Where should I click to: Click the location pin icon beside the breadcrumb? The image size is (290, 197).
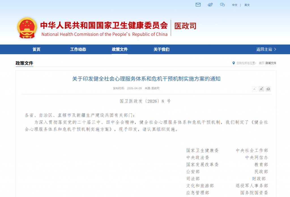(234, 63)
